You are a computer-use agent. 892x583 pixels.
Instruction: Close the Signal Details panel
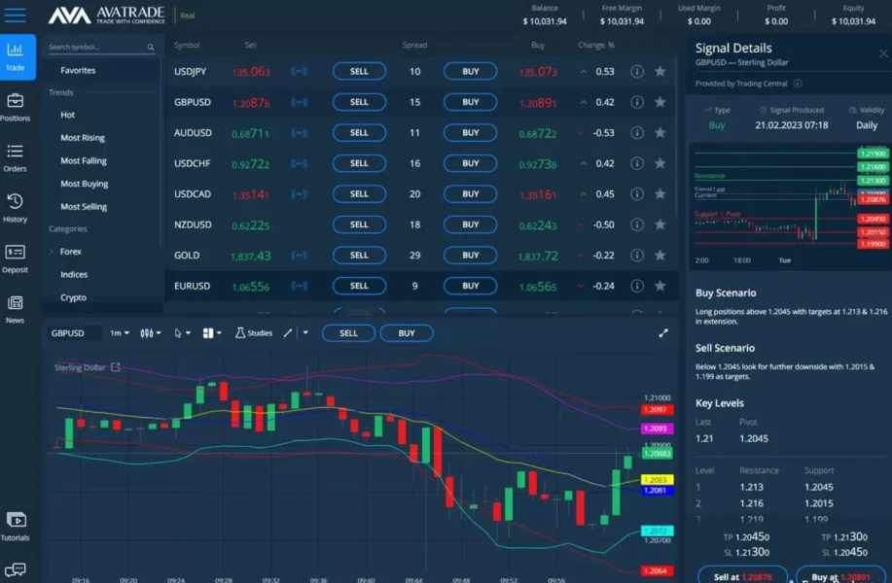click(883, 53)
